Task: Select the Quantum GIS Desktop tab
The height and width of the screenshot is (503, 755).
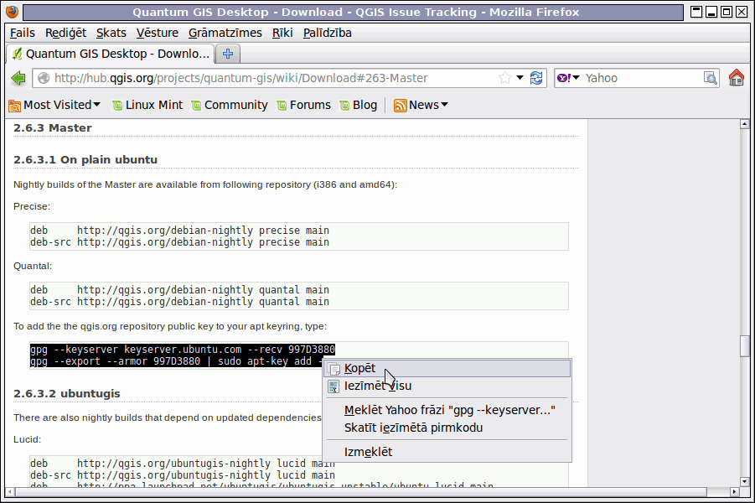Action: (111, 54)
